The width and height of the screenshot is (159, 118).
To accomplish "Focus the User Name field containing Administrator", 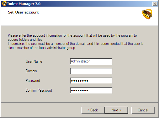I will (91, 61).
